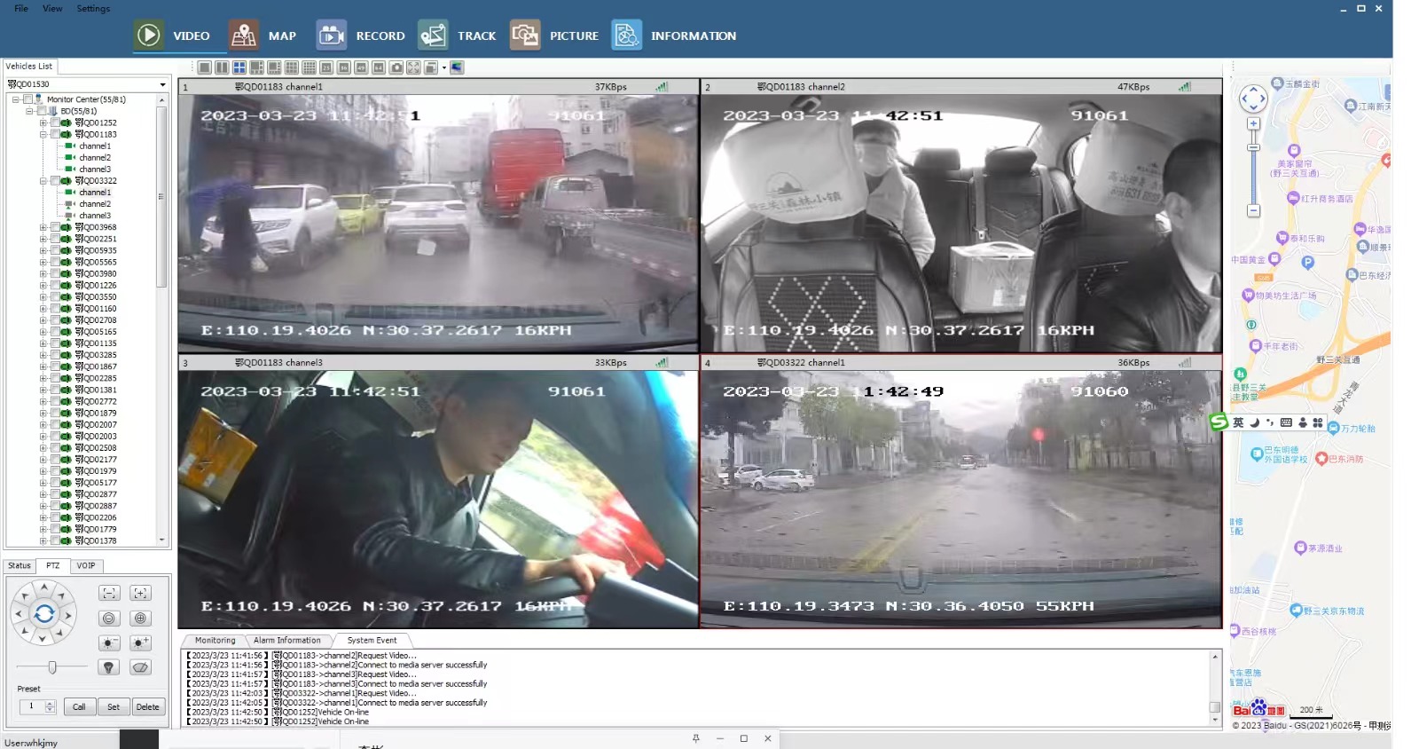
Task: Tick checkbox for vehicle QD01183
Action: coord(55,134)
